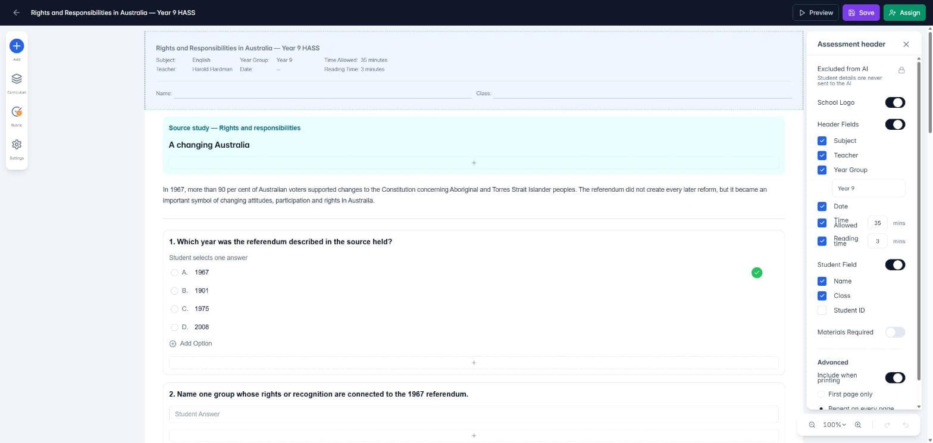
Task: Zoom out with the minus magnifier icon
Action: 812,425
